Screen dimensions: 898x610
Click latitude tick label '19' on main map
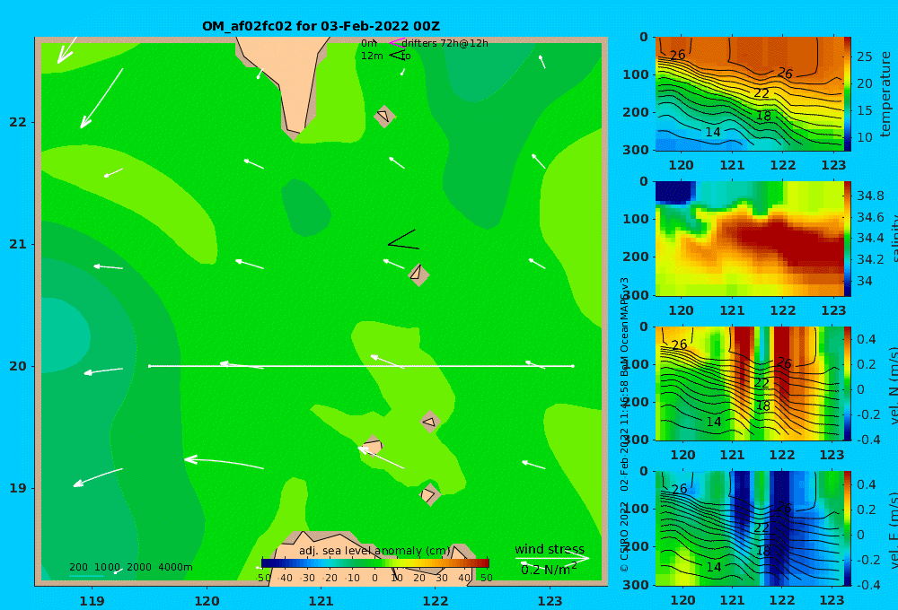click(x=18, y=488)
